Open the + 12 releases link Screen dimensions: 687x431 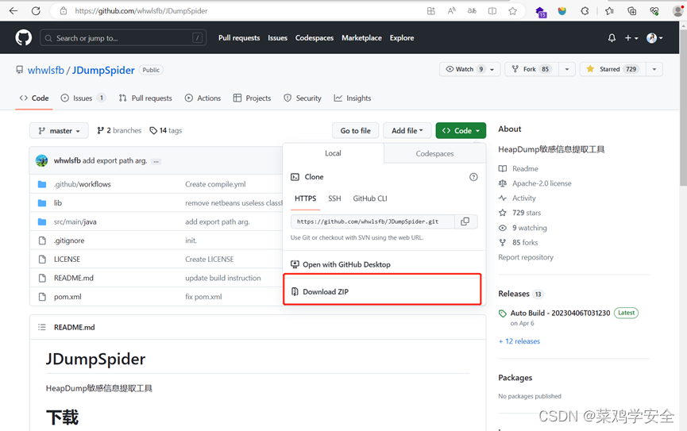coord(519,341)
